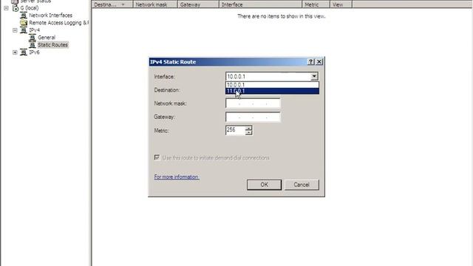Sort by Destination column header
The height and width of the screenshot is (266, 473).
point(112,4)
